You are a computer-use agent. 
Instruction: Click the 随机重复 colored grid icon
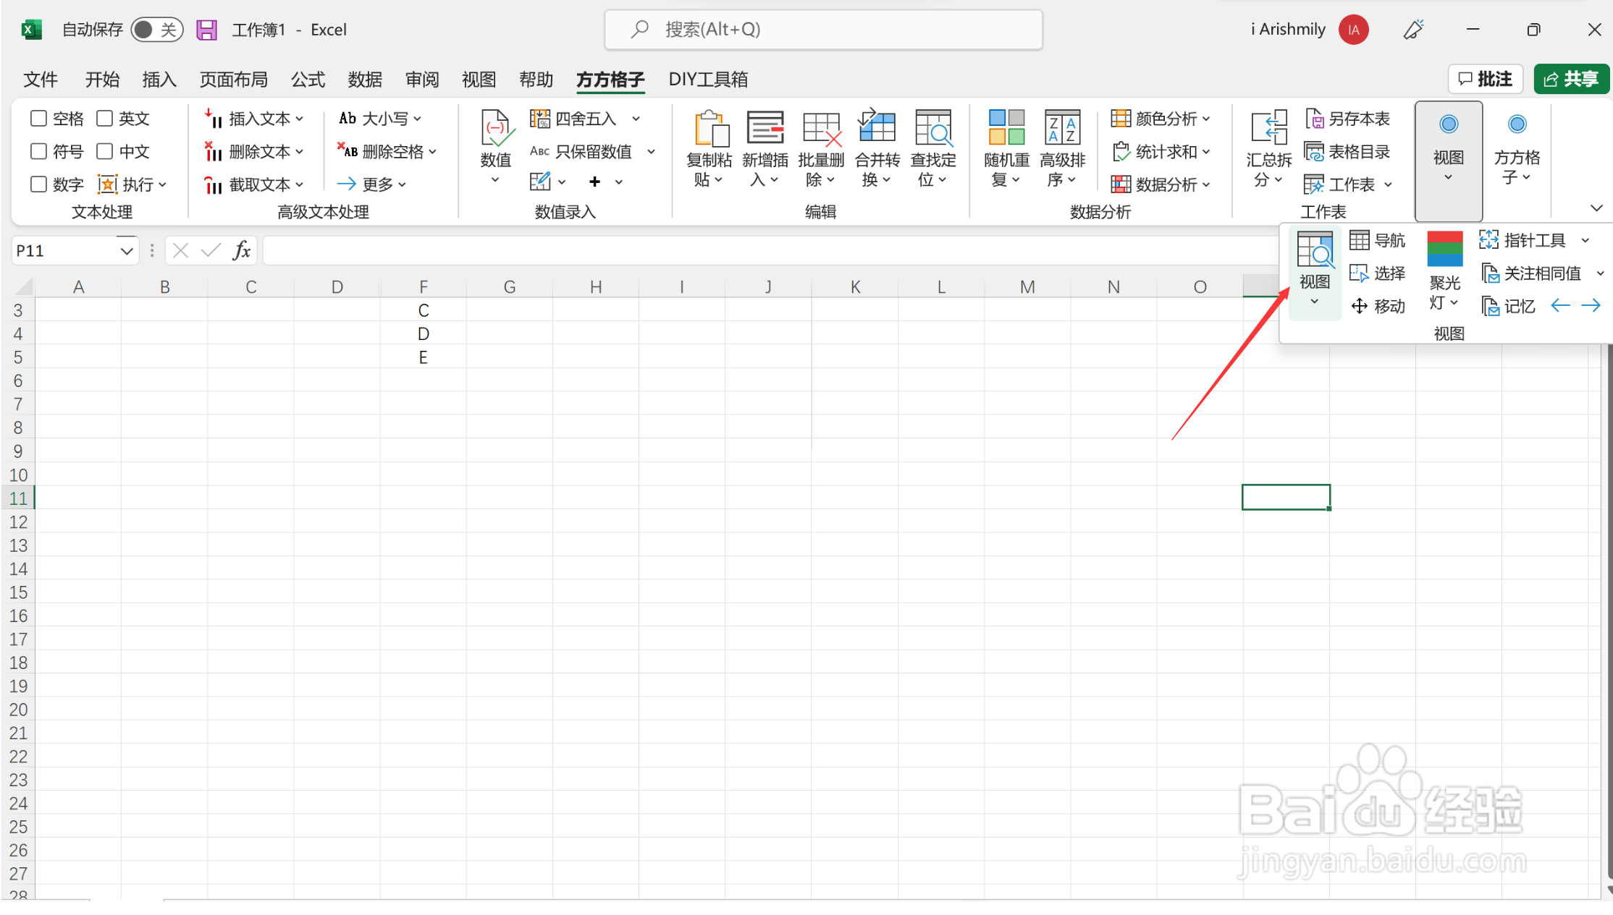(x=1006, y=128)
